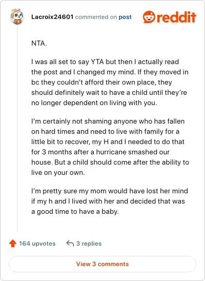Image resolution: width=205 pixels, height=281 pixels.
Task: Click the "View 3 comments" button
Action: 102,264
